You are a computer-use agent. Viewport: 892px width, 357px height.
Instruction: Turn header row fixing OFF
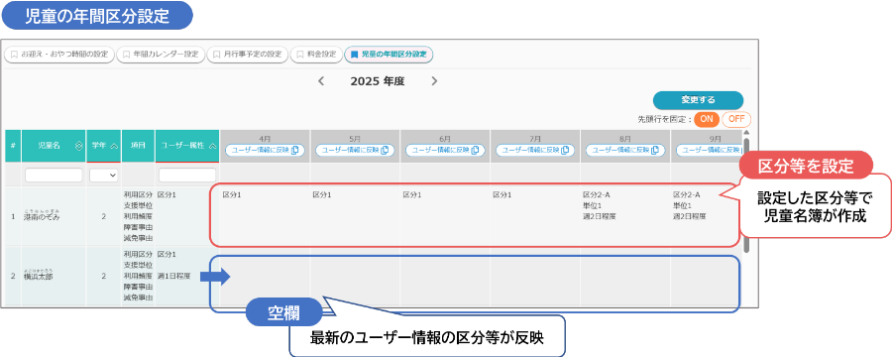[736, 120]
